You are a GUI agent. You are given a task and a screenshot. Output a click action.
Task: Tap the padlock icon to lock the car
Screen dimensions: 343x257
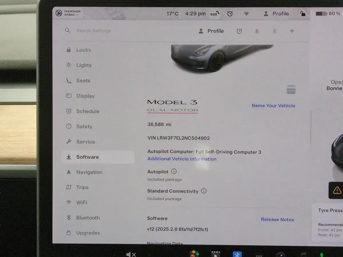pos(303,14)
